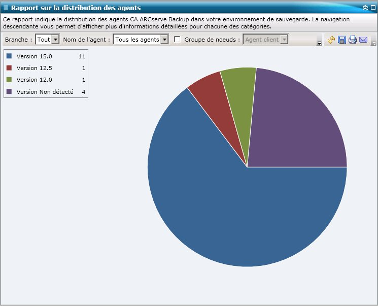Click the Version Non détecté legend entry
This screenshot has height=306, width=378.
pos(45,92)
